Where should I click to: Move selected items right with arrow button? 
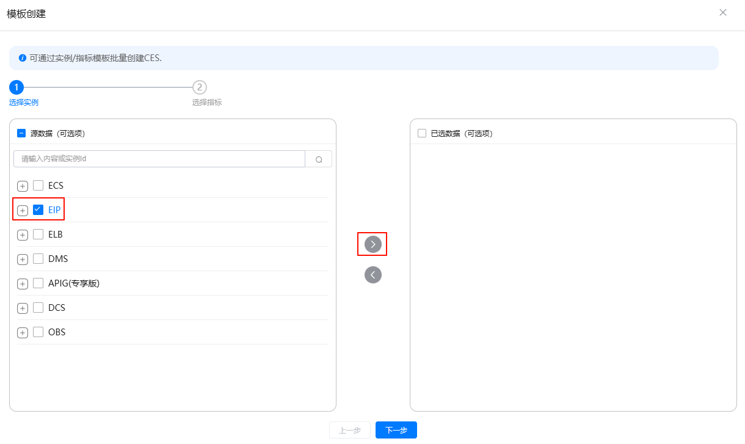pyautogui.click(x=372, y=244)
